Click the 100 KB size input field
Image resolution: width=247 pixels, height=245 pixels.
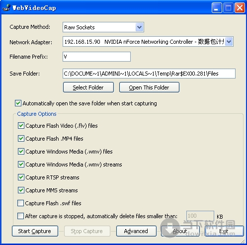click(200, 216)
